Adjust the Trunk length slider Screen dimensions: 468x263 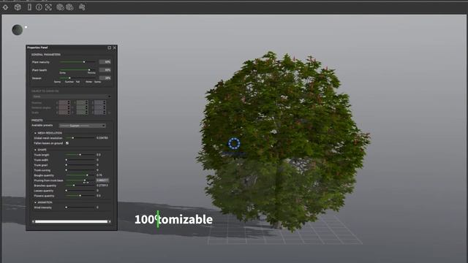tap(80, 155)
